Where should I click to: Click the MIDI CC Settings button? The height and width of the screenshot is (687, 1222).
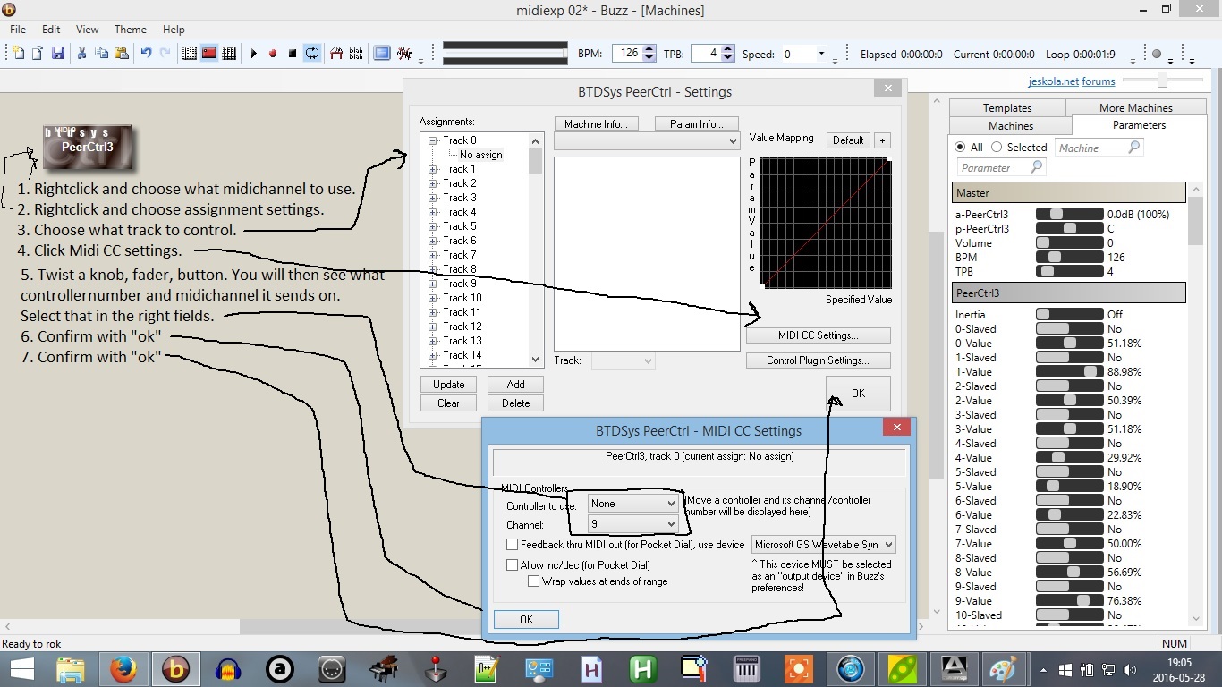(818, 335)
